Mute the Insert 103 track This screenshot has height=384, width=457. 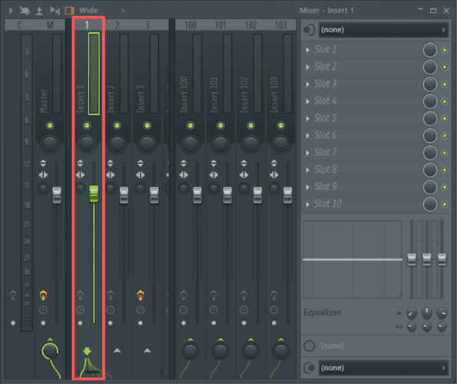click(x=280, y=126)
